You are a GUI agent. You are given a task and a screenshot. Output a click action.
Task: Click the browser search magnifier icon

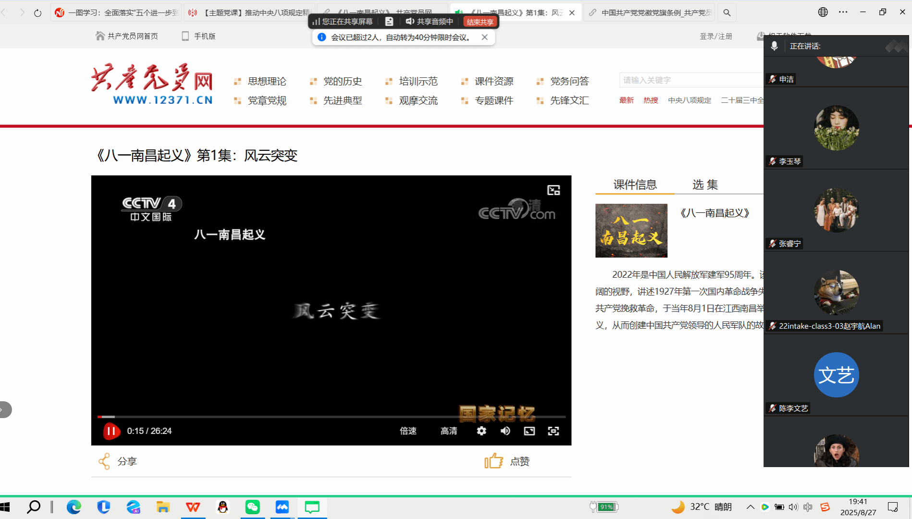coord(727,12)
